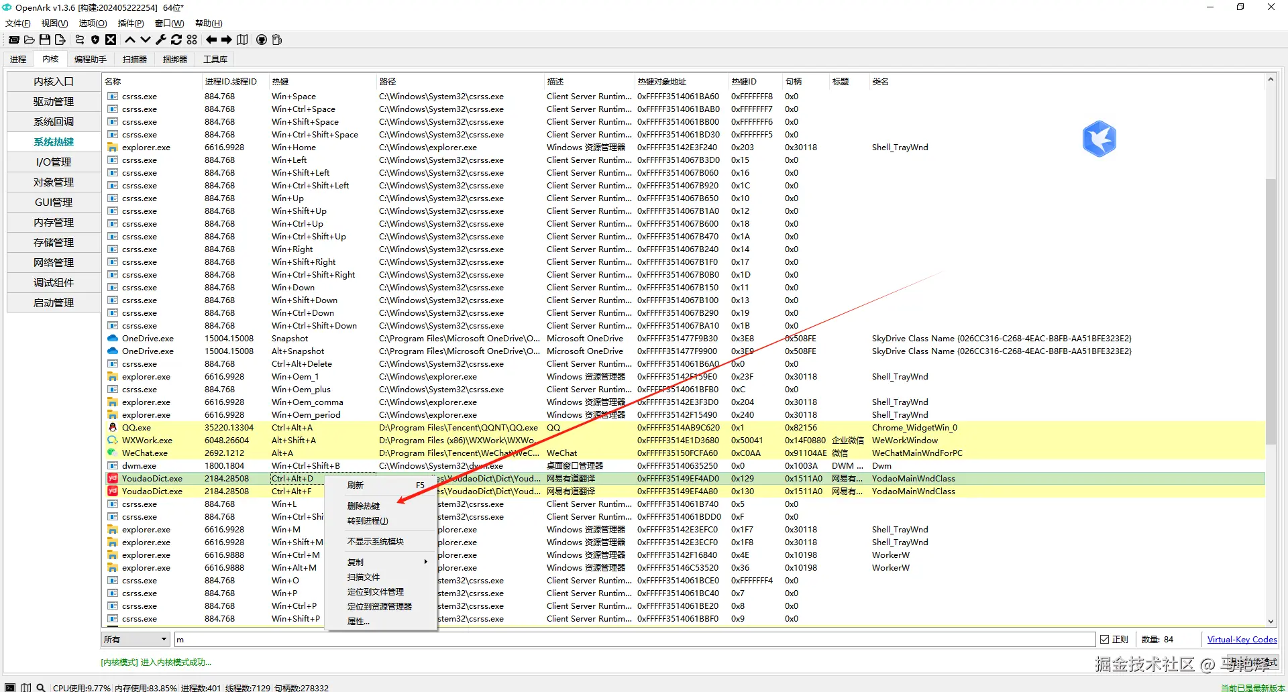Open the console icon in status bar
The image size is (1288, 692).
[10, 687]
